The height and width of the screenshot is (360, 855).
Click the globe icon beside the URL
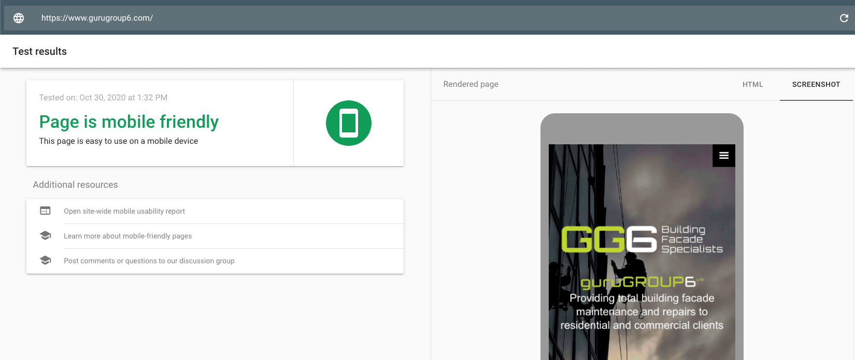click(19, 18)
